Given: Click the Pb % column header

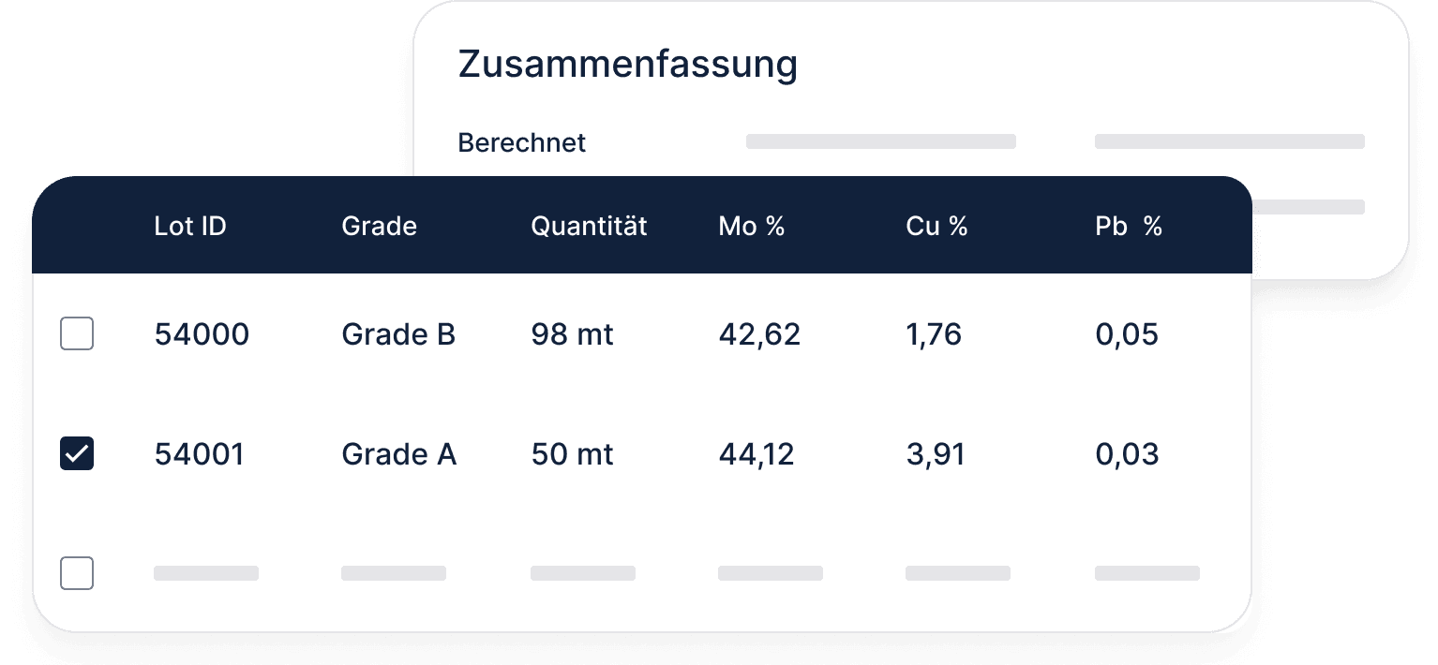Looking at the screenshot, I should click(x=1129, y=226).
